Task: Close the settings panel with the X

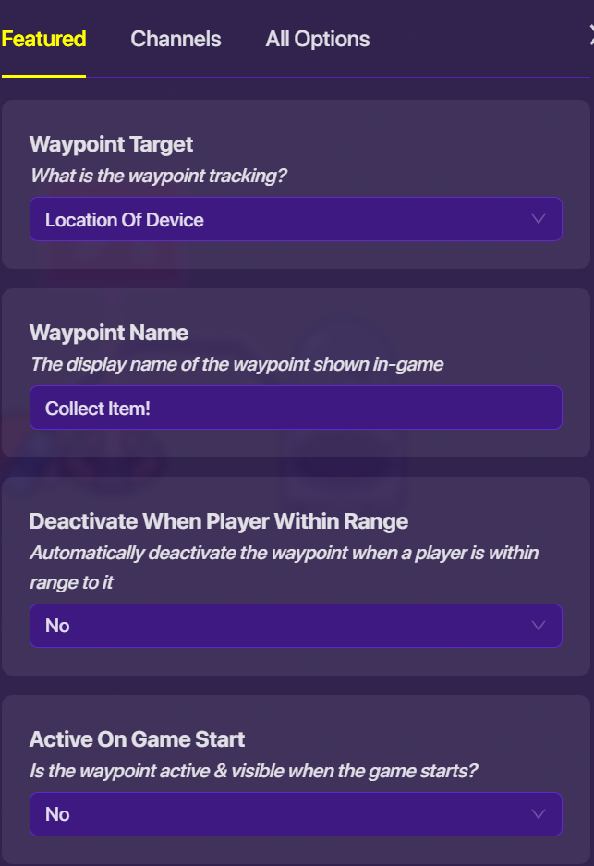Action: (590, 35)
